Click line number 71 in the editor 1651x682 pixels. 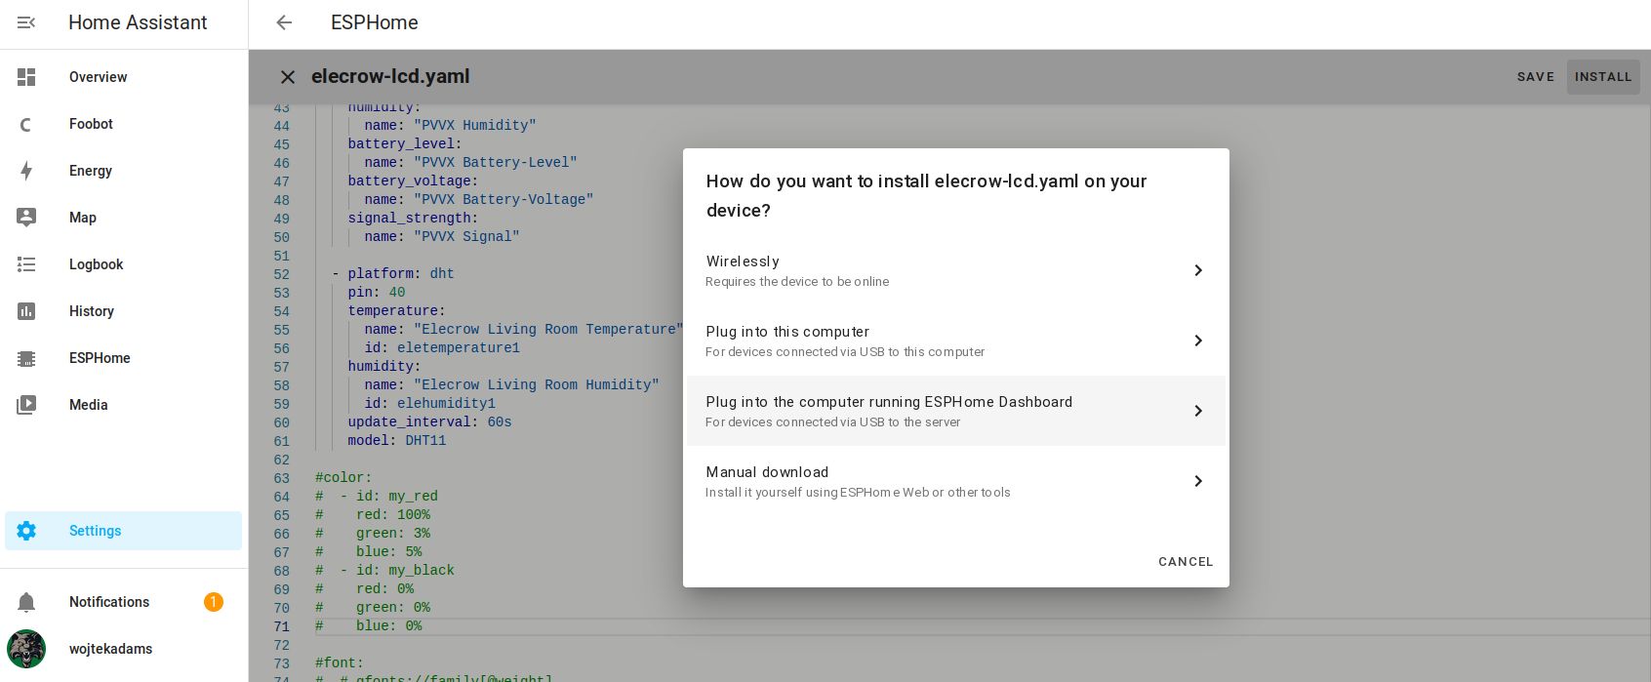(x=281, y=626)
